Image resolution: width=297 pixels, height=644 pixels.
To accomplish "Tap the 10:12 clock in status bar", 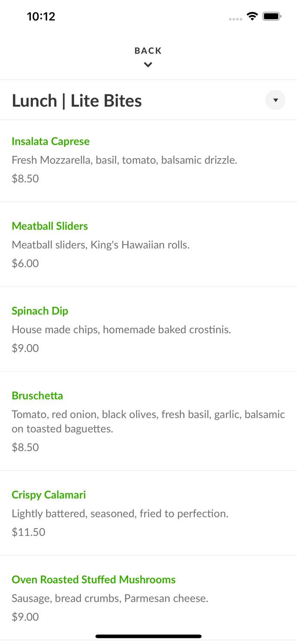I will click(x=41, y=16).
